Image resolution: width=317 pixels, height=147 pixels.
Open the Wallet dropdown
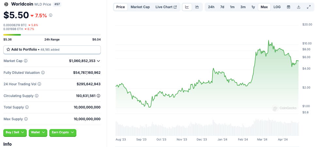click(x=38, y=132)
